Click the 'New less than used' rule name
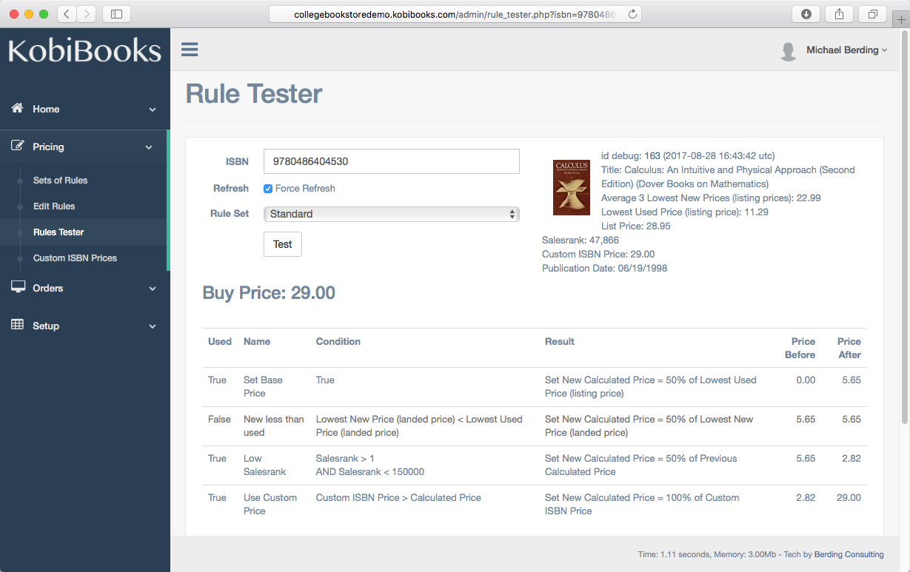 274,426
